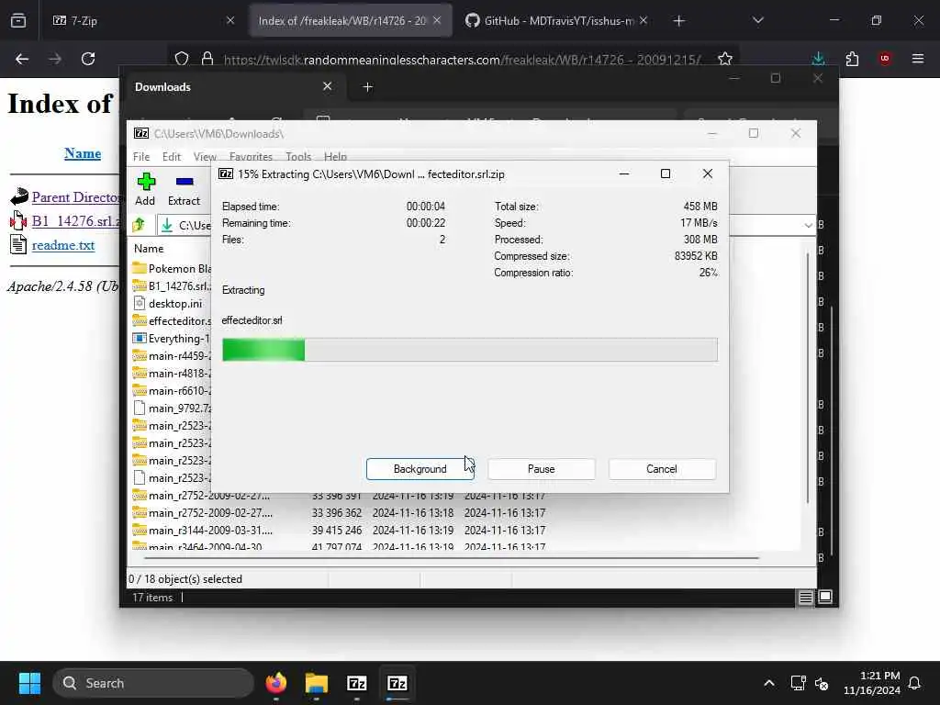Switch File Explorer to details view
The image size is (940, 705).
pyautogui.click(x=806, y=597)
